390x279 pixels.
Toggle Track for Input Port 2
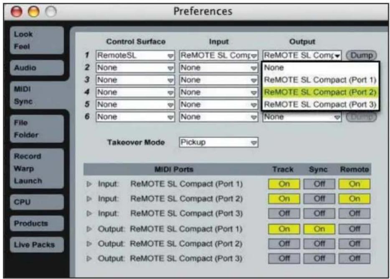click(x=284, y=199)
